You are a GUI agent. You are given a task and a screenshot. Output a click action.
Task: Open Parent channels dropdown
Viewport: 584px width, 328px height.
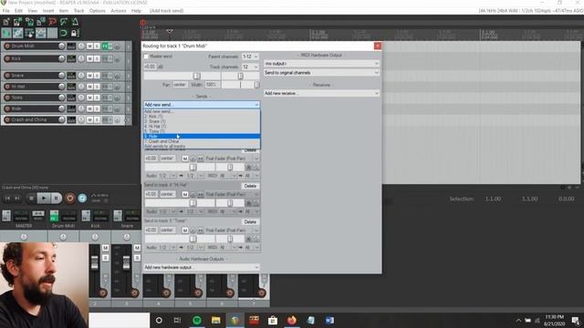coord(250,56)
